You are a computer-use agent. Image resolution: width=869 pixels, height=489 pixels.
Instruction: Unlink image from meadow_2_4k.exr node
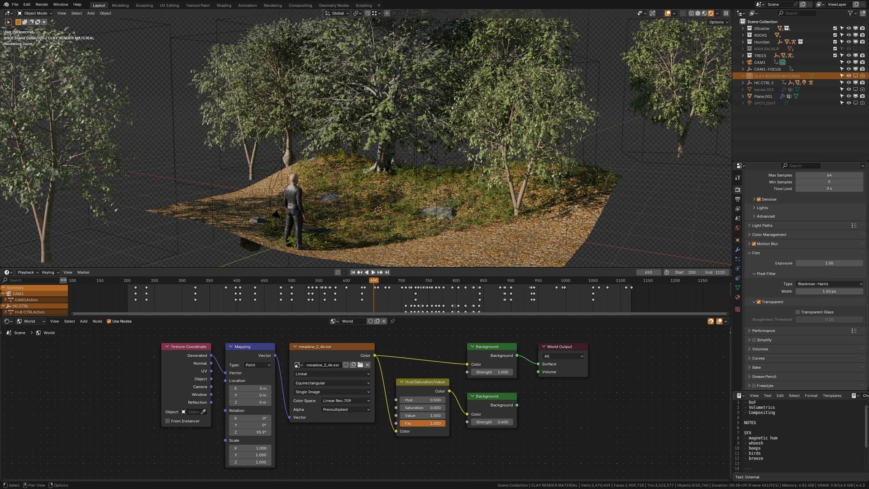pyautogui.click(x=368, y=365)
